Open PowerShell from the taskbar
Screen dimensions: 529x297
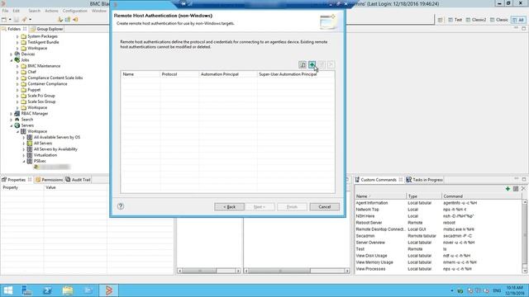point(47,290)
